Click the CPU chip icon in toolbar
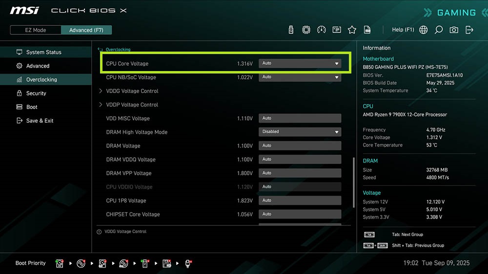Viewport: 488px width, 274px height. click(x=306, y=30)
